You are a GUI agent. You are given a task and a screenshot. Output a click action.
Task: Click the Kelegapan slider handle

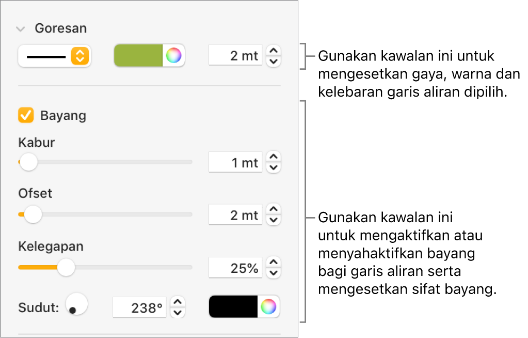pyautogui.click(x=66, y=267)
